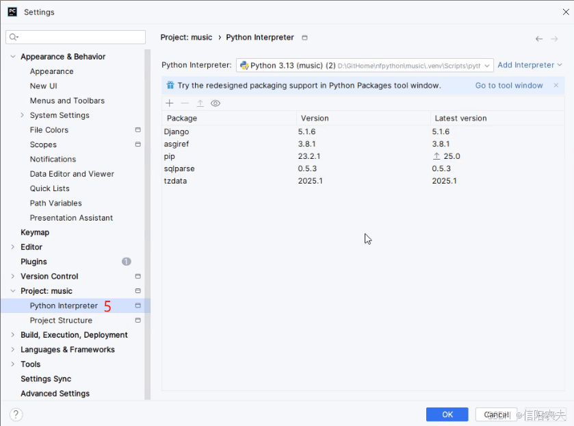Open Path Variables settings
The image size is (574, 426).
56,203
